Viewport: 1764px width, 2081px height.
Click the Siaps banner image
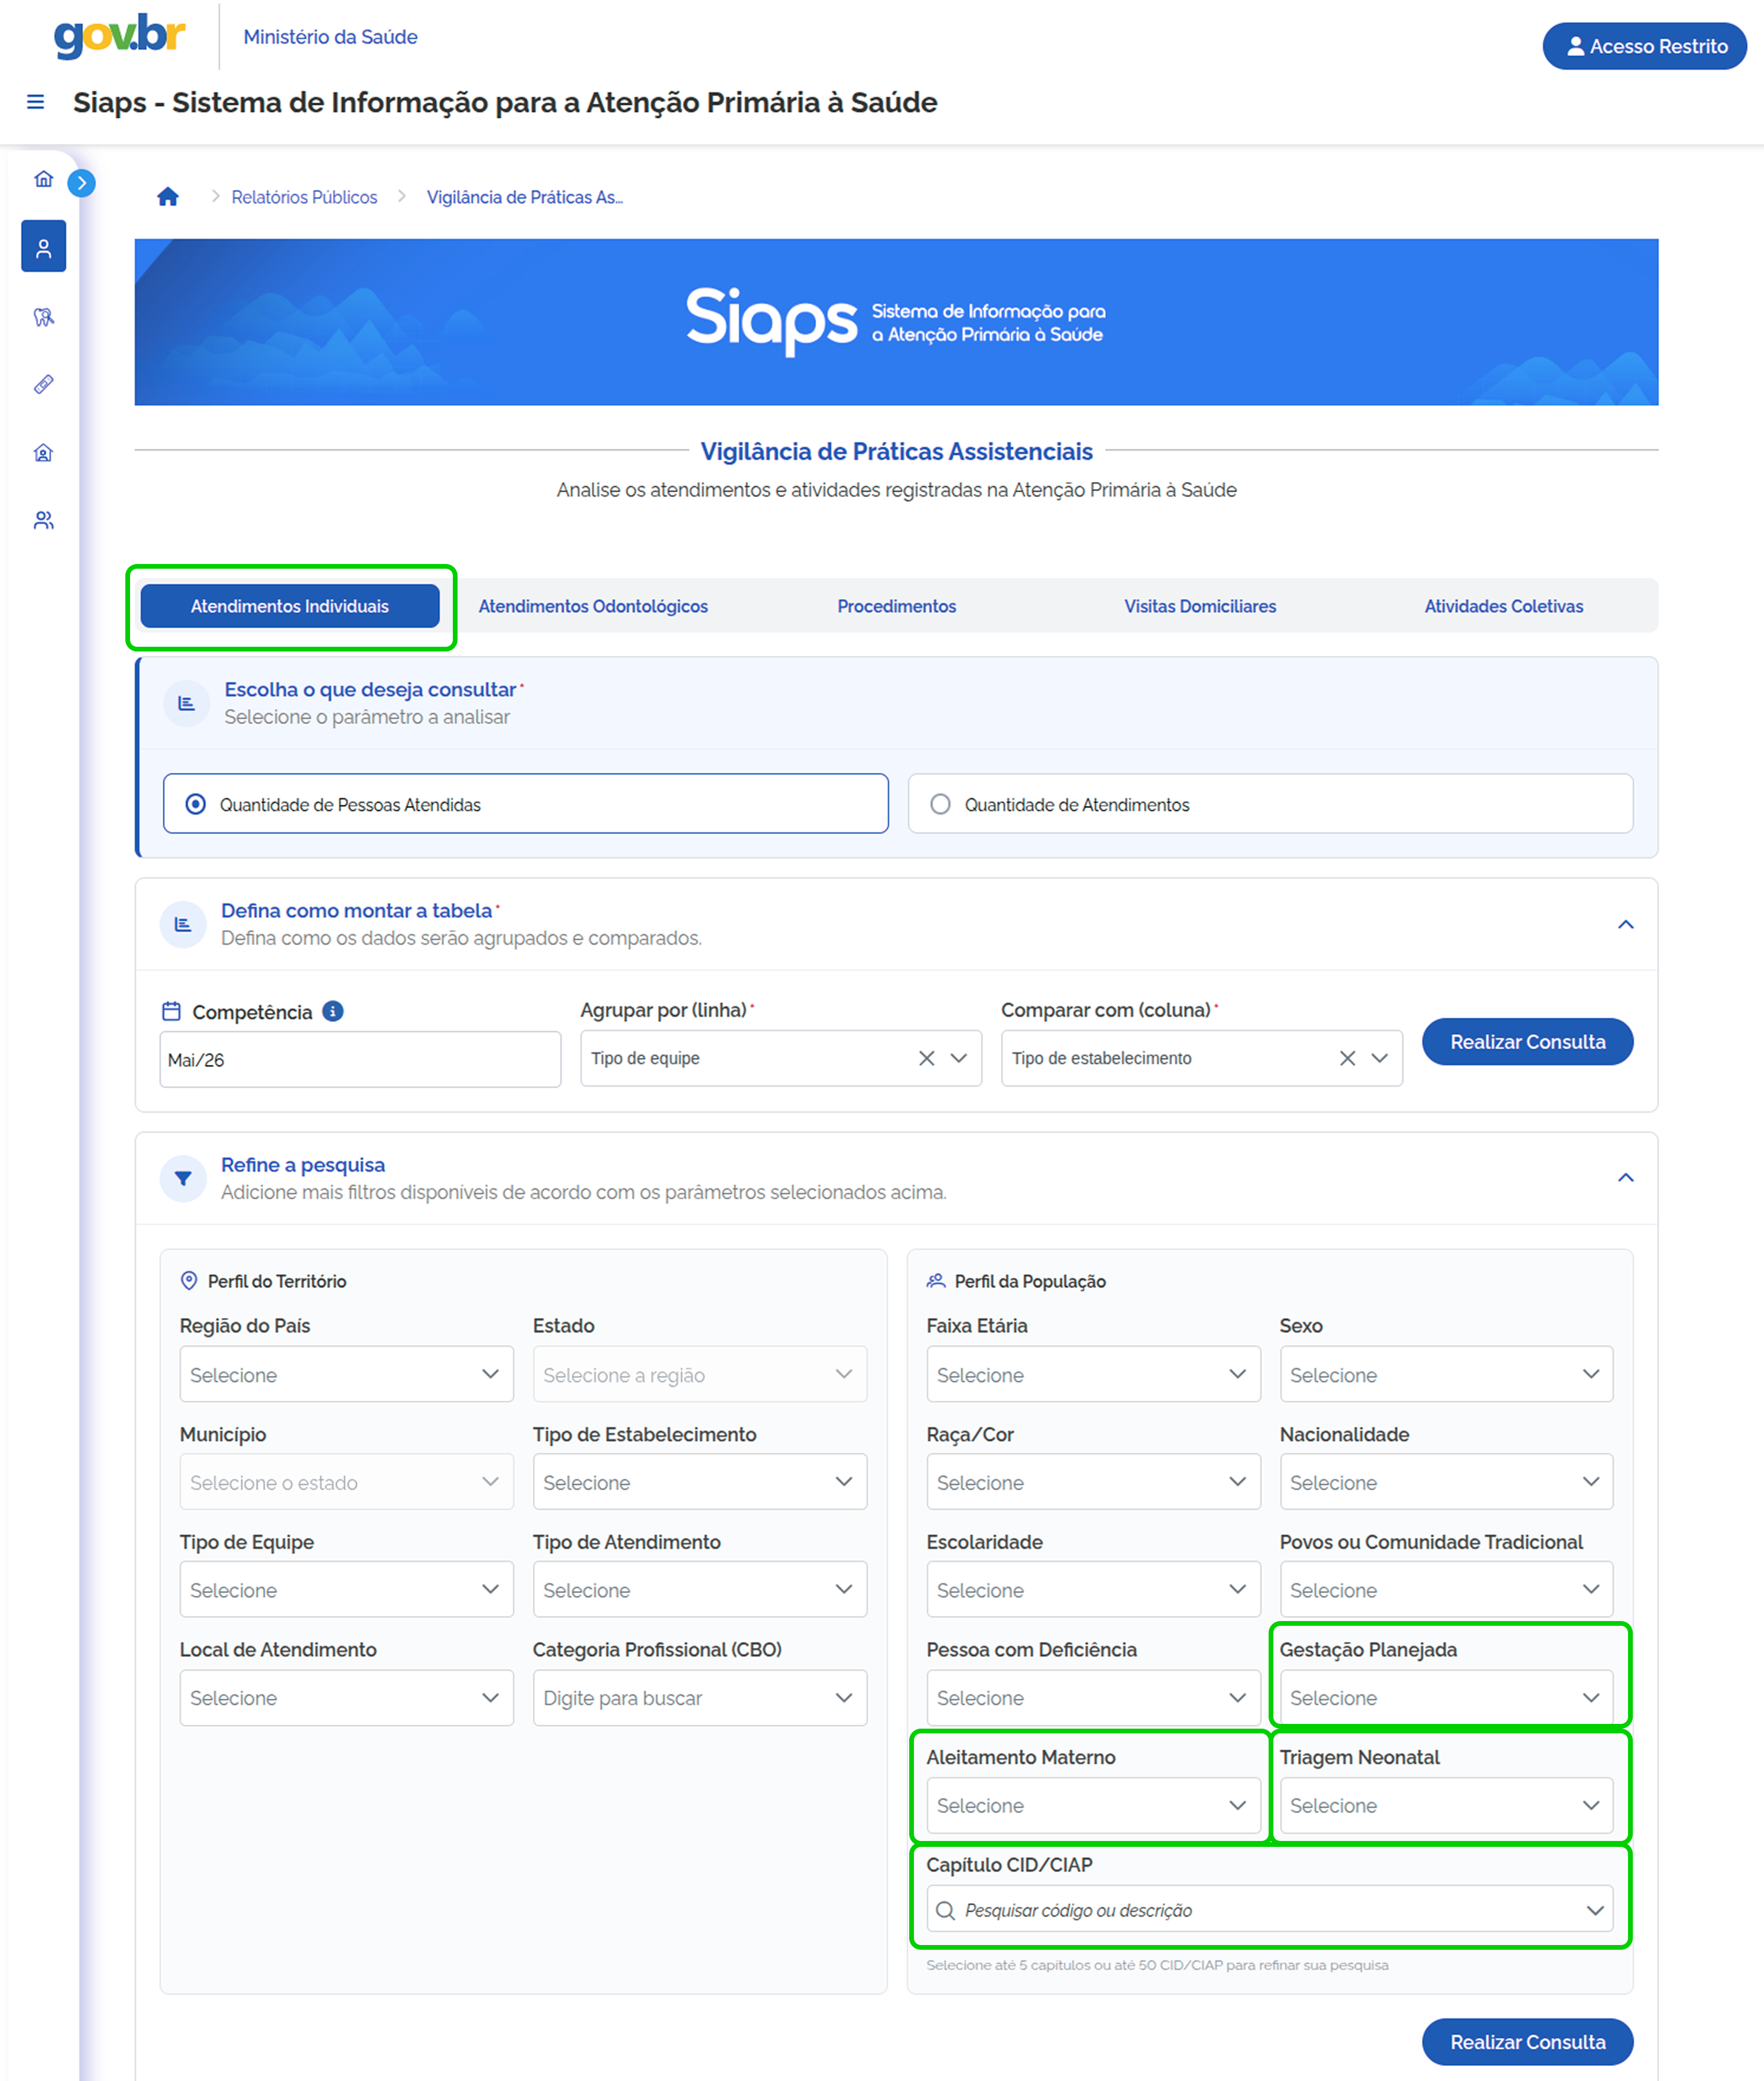tap(897, 322)
